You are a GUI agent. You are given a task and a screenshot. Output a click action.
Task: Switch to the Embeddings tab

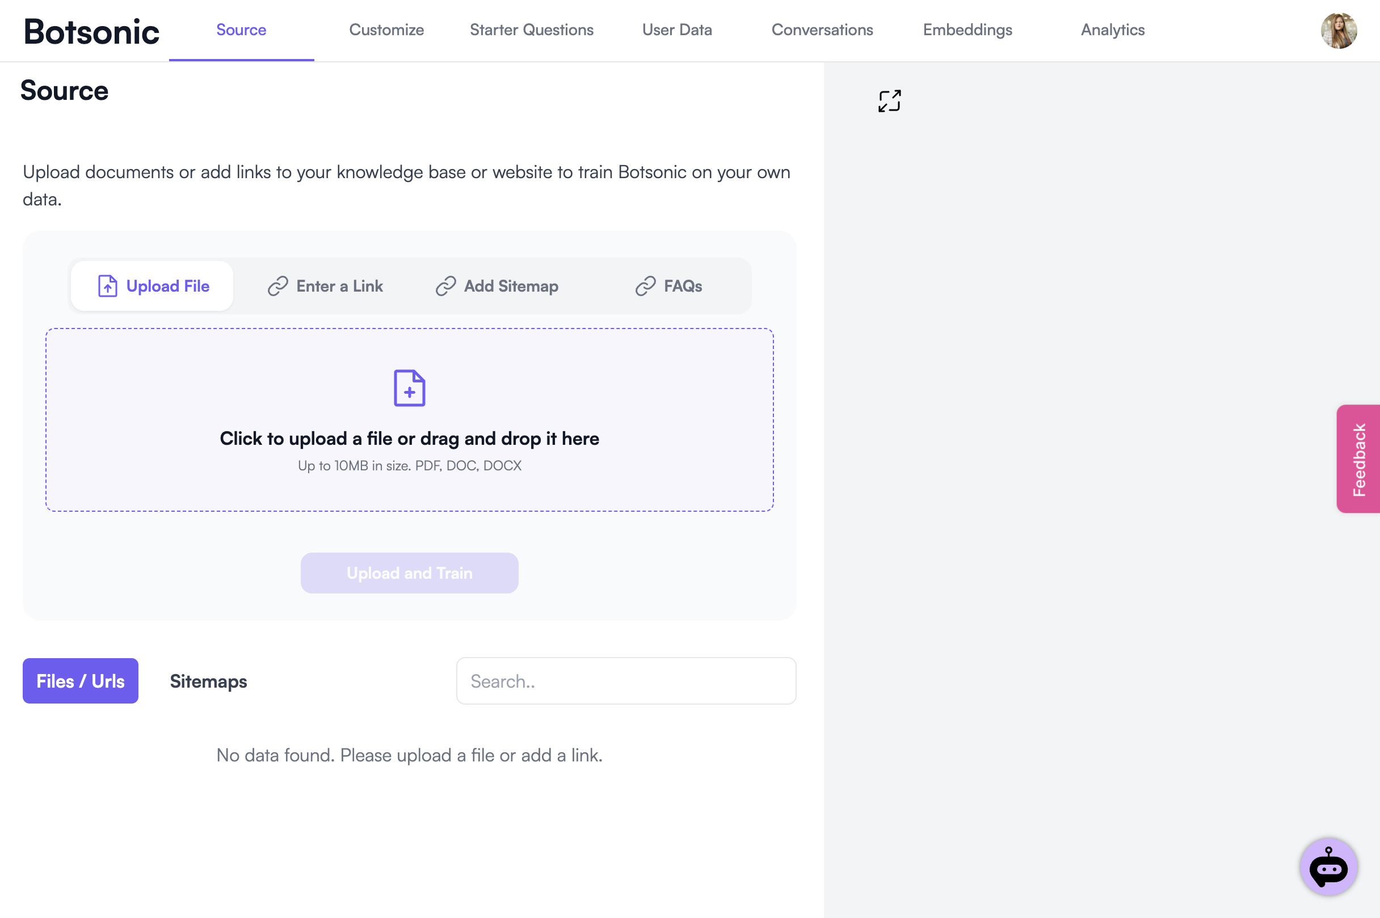pyautogui.click(x=967, y=29)
